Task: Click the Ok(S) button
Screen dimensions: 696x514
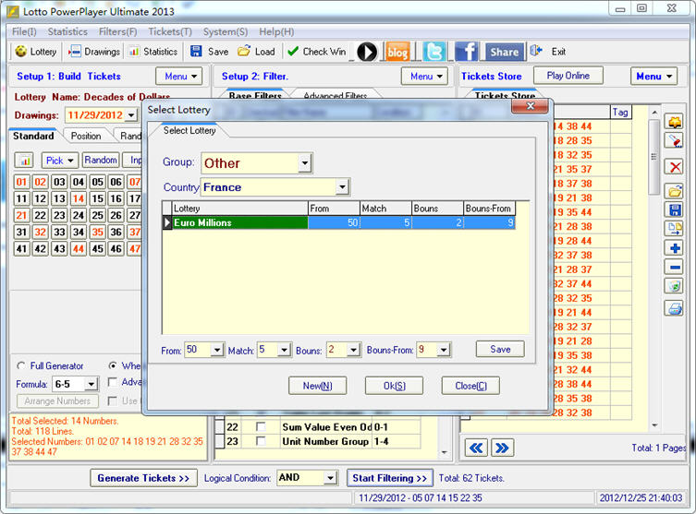Action: point(394,386)
